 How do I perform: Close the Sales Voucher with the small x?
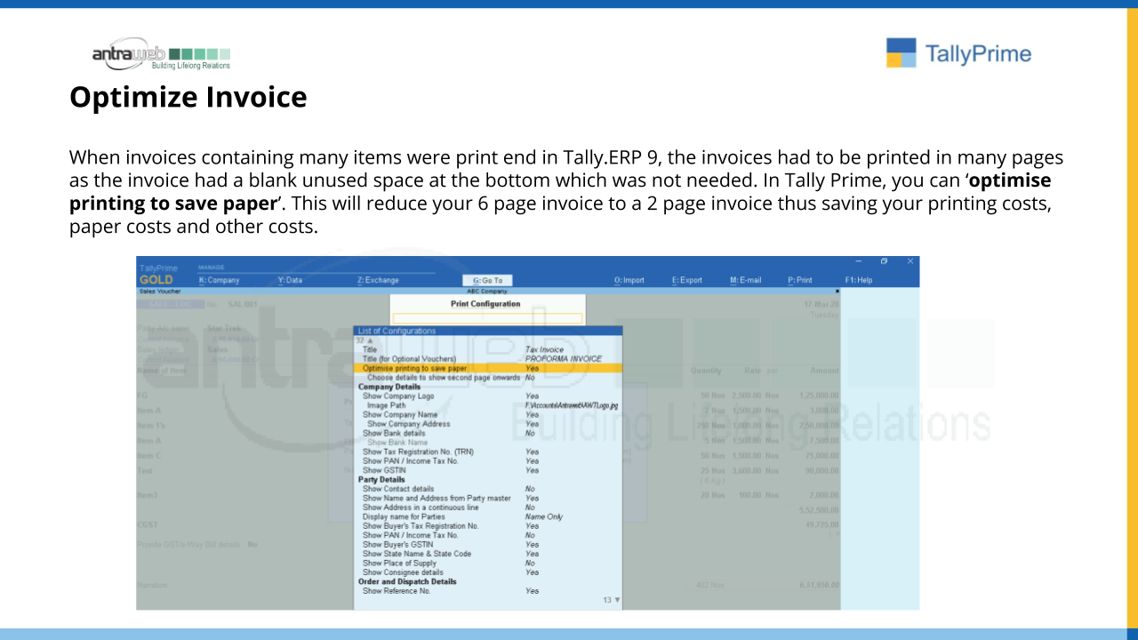[x=837, y=291]
